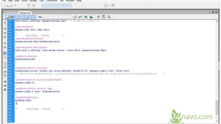Open Recent Snippets icon
This screenshot has width=221, height=124.
5,76
